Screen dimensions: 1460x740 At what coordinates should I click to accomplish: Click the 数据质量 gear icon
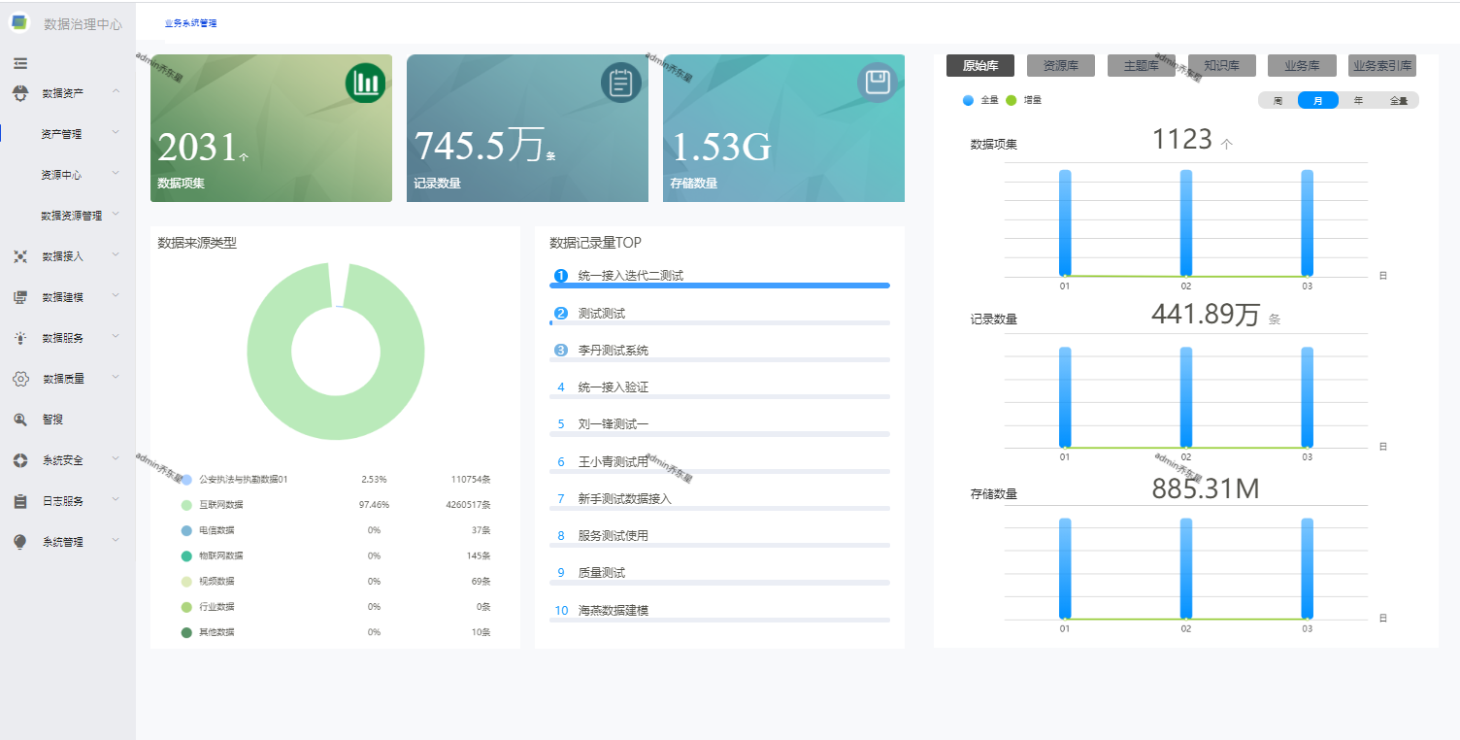(x=20, y=379)
